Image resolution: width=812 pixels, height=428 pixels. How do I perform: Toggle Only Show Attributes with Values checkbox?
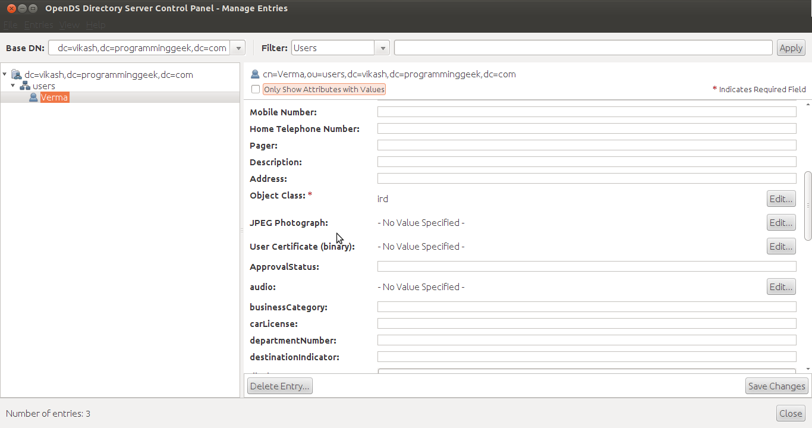pyautogui.click(x=256, y=89)
